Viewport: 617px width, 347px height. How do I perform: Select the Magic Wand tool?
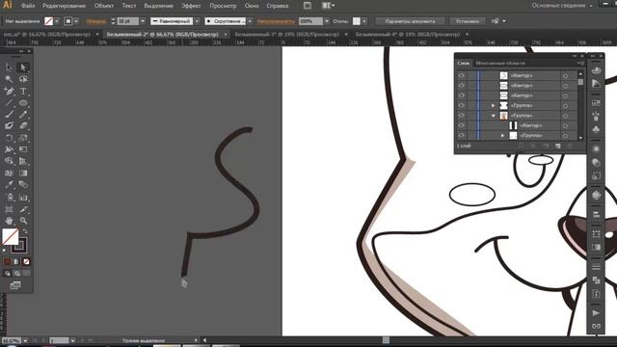tap(9, 79)
